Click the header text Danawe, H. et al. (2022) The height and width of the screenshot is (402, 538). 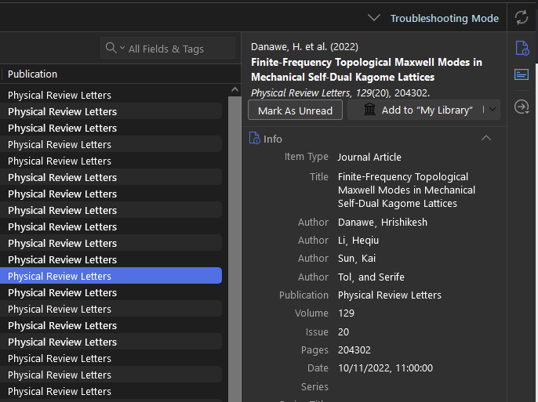pos(304,46)
